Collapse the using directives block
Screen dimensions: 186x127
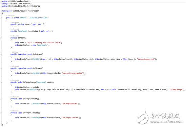click(x=1, y=1)
